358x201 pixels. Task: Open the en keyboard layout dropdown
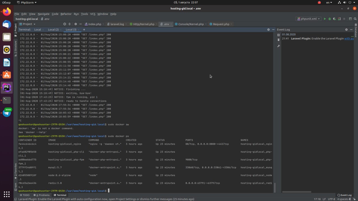click(329, 3)
